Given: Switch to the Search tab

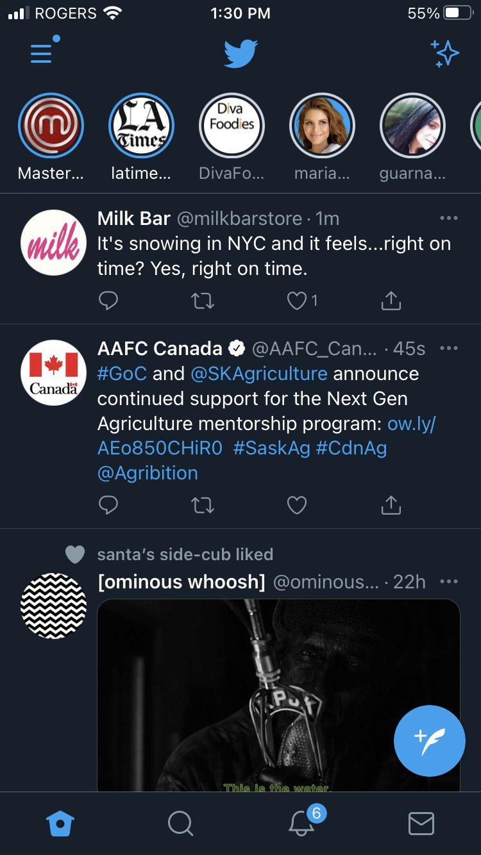Looking at the screenshot, I should (180, 824).
